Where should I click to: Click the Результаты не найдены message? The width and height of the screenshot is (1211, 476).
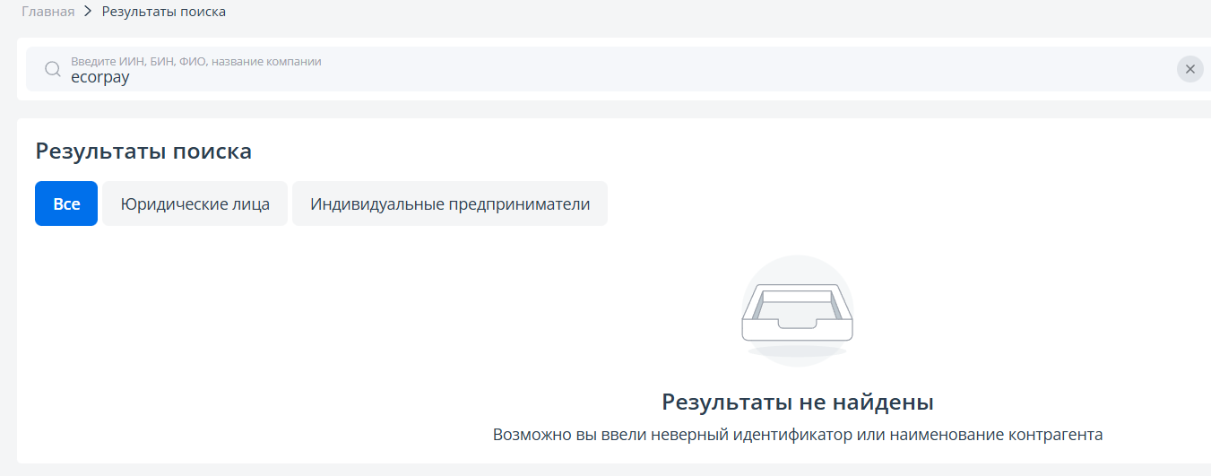click(798, 401)
